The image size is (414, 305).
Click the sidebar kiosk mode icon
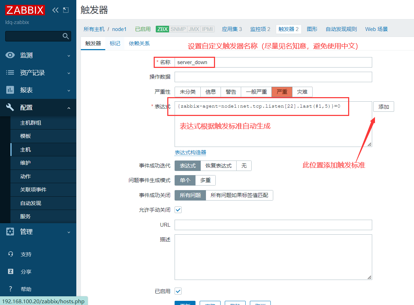pyautogui.click(x=66, y=10)
